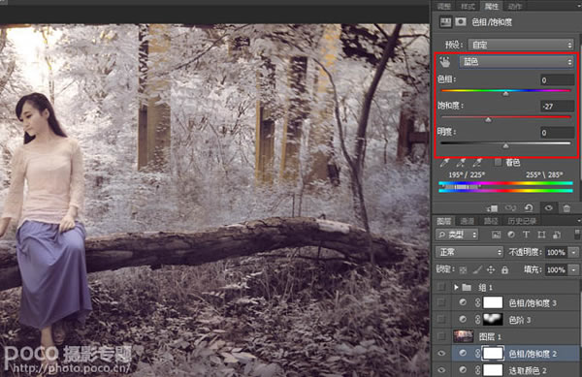582x377 pixels.
Task: Select the on-image hand adjustment tool
Action: [x=444, y=62]
